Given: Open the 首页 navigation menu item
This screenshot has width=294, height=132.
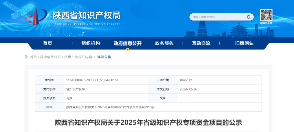Looking at the screenshot, I should tap(47, 43).
